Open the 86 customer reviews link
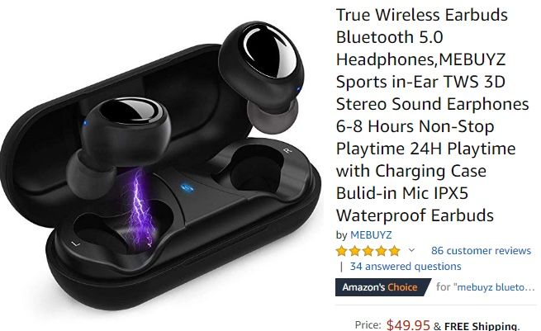The image size is (541, 331). pos(481,250)
